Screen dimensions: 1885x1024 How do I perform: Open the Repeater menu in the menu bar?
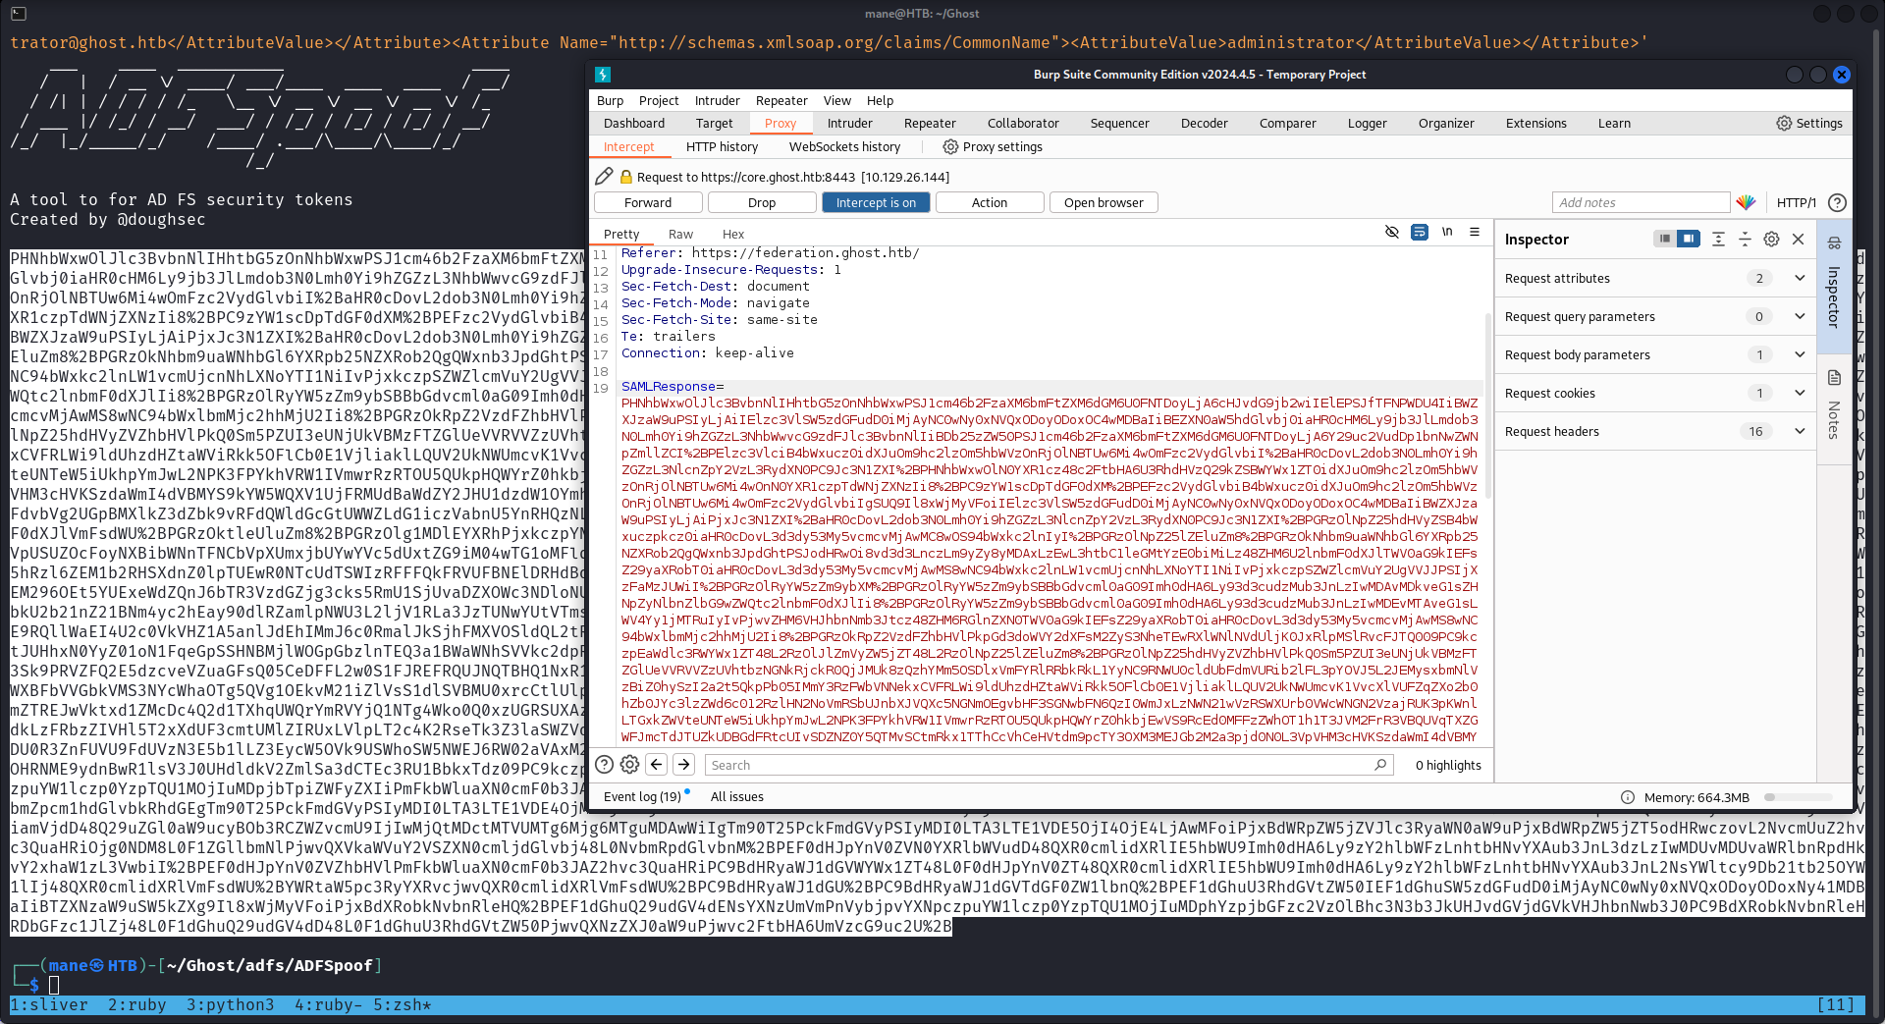(781, 100)
